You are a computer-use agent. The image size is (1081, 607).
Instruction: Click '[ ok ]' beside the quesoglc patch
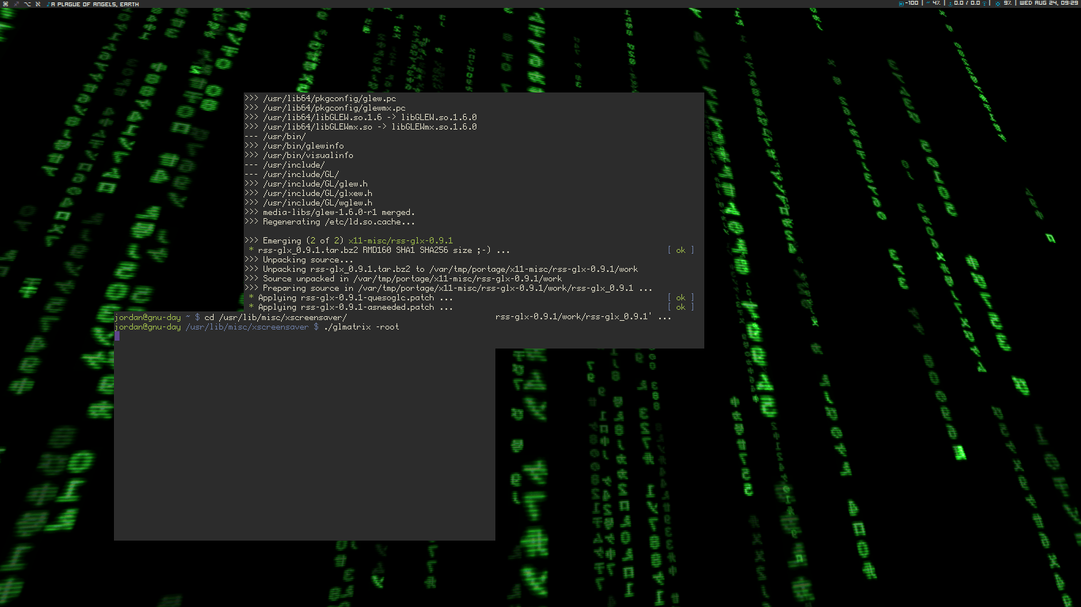[x=681, y=298]
